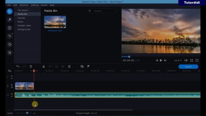Open the 16:9 aspect ratio dropdown

coord(178,61)
